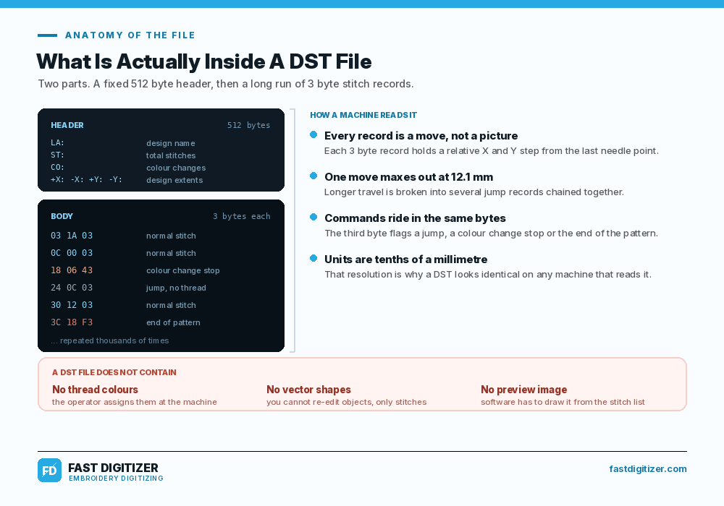This screenshot has height=506, width=724.
Task: Click the bullet beside Commands ride in the same bytes
Action: coord(313,217)
